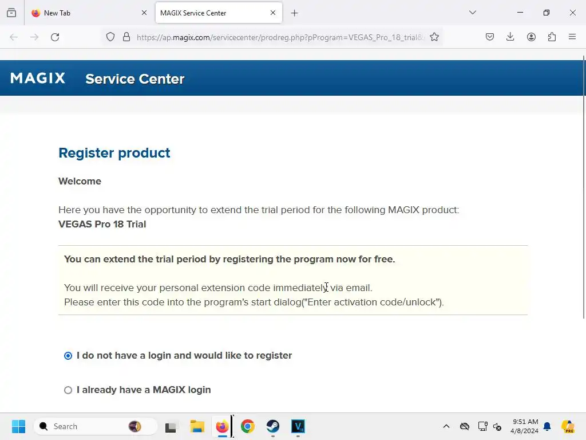This screenshot has width=586, height=440.
Task: Click the OneDrive cloud tray icon
Action: tap(465, 426)
